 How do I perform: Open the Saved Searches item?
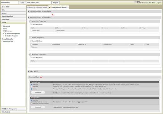pos(8,41)
